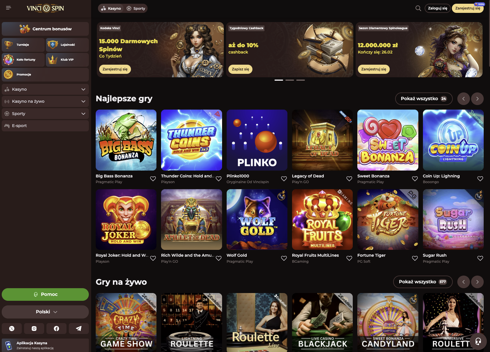490x352 pixels.
Task: Switch to the Sporty tab
Action: (136, 8)
